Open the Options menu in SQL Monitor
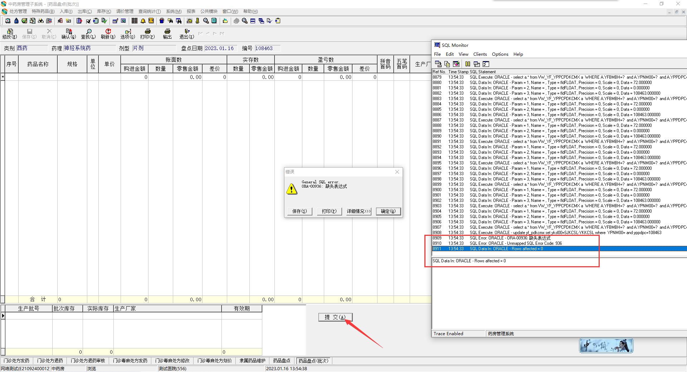This screenshot has height=372, width=687. (x=500, y=54)
